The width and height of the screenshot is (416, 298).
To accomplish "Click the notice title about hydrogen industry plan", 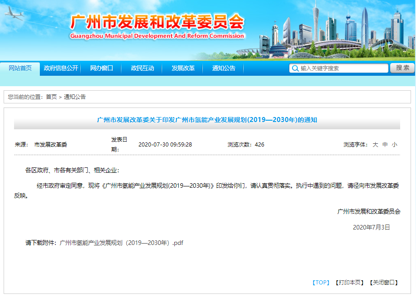I will coord(208,119).
